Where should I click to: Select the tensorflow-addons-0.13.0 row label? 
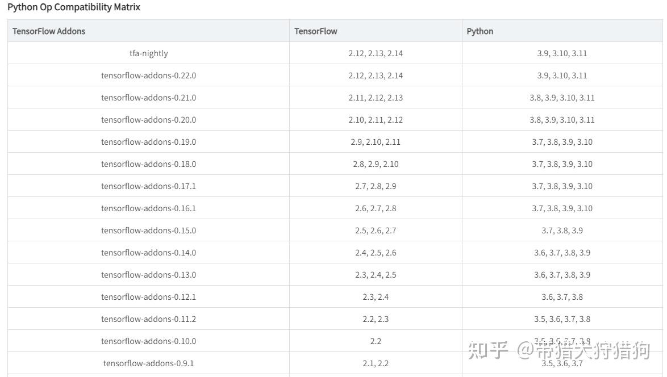click(x=148, y=275)
